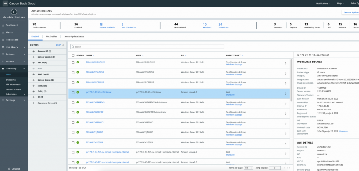The image size is (359, 171).
Task: Select checkbox for EC2AMAZ-DF06DHC
Action: [73, 82]
